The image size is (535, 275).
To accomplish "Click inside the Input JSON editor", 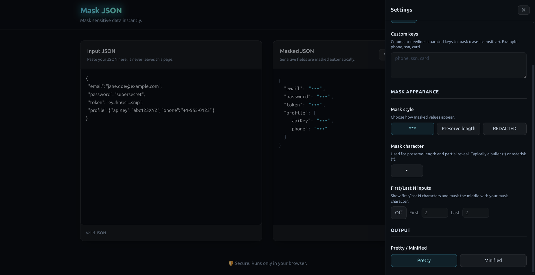I will click(171, 147).
